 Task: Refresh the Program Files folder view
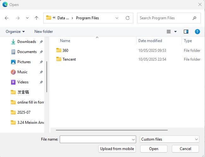click(x=128, y=18)
